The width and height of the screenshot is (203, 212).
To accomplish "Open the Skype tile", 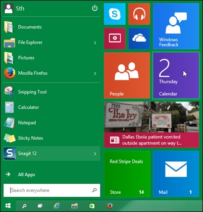I will 115,14.
